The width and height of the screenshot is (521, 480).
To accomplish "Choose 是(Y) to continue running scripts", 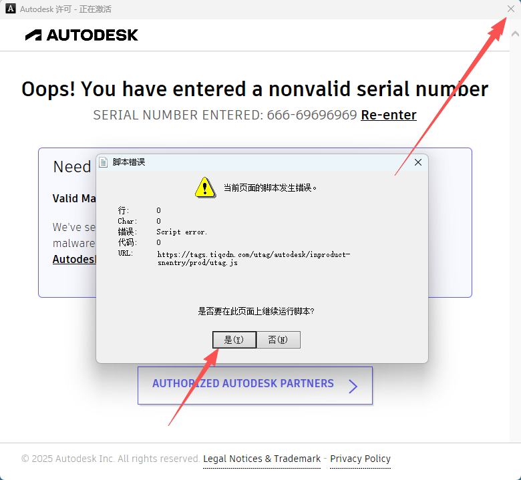I will pyautogui.click(x=234, y=340).
